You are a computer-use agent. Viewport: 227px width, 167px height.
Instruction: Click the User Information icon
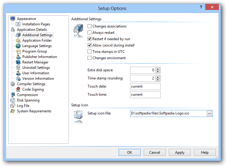tap(18, 73)
